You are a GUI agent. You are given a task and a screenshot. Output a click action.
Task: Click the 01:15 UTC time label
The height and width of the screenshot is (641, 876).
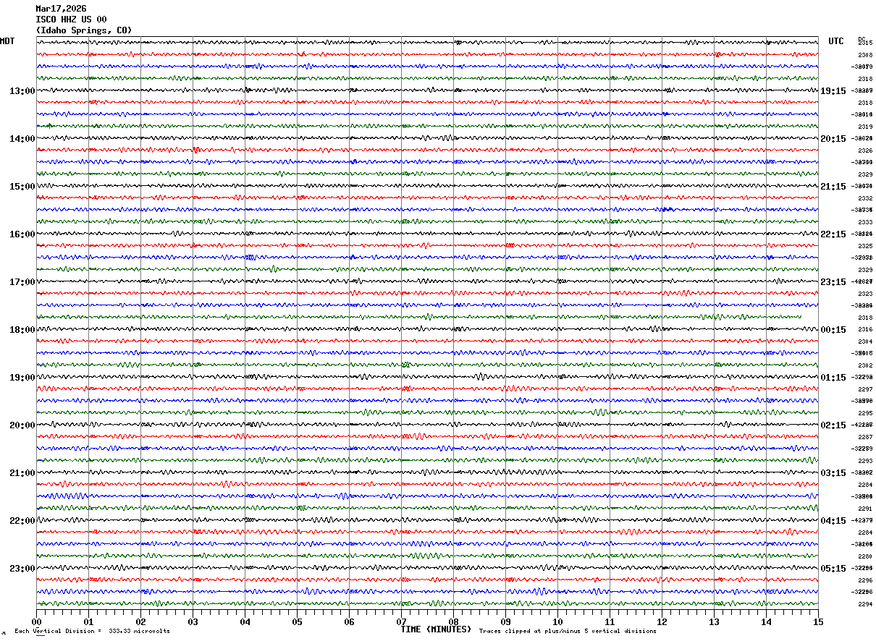[833, 378]
